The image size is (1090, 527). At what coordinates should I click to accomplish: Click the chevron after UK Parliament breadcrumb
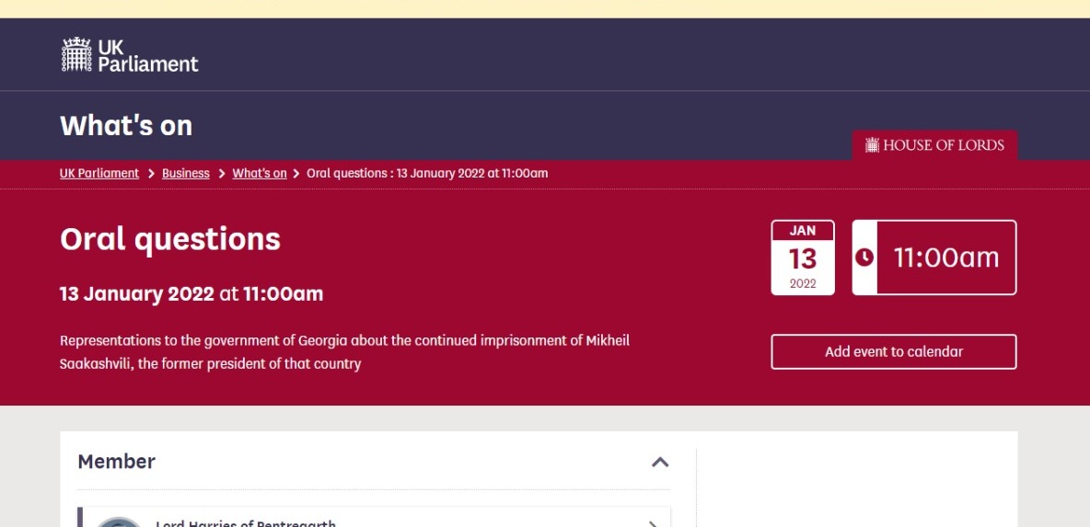[151, 174]
